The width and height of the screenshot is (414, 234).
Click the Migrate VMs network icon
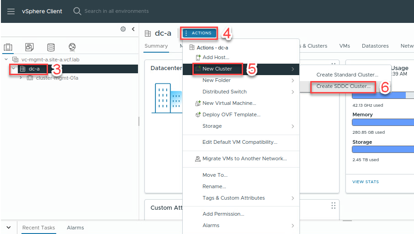coord(198,159)
